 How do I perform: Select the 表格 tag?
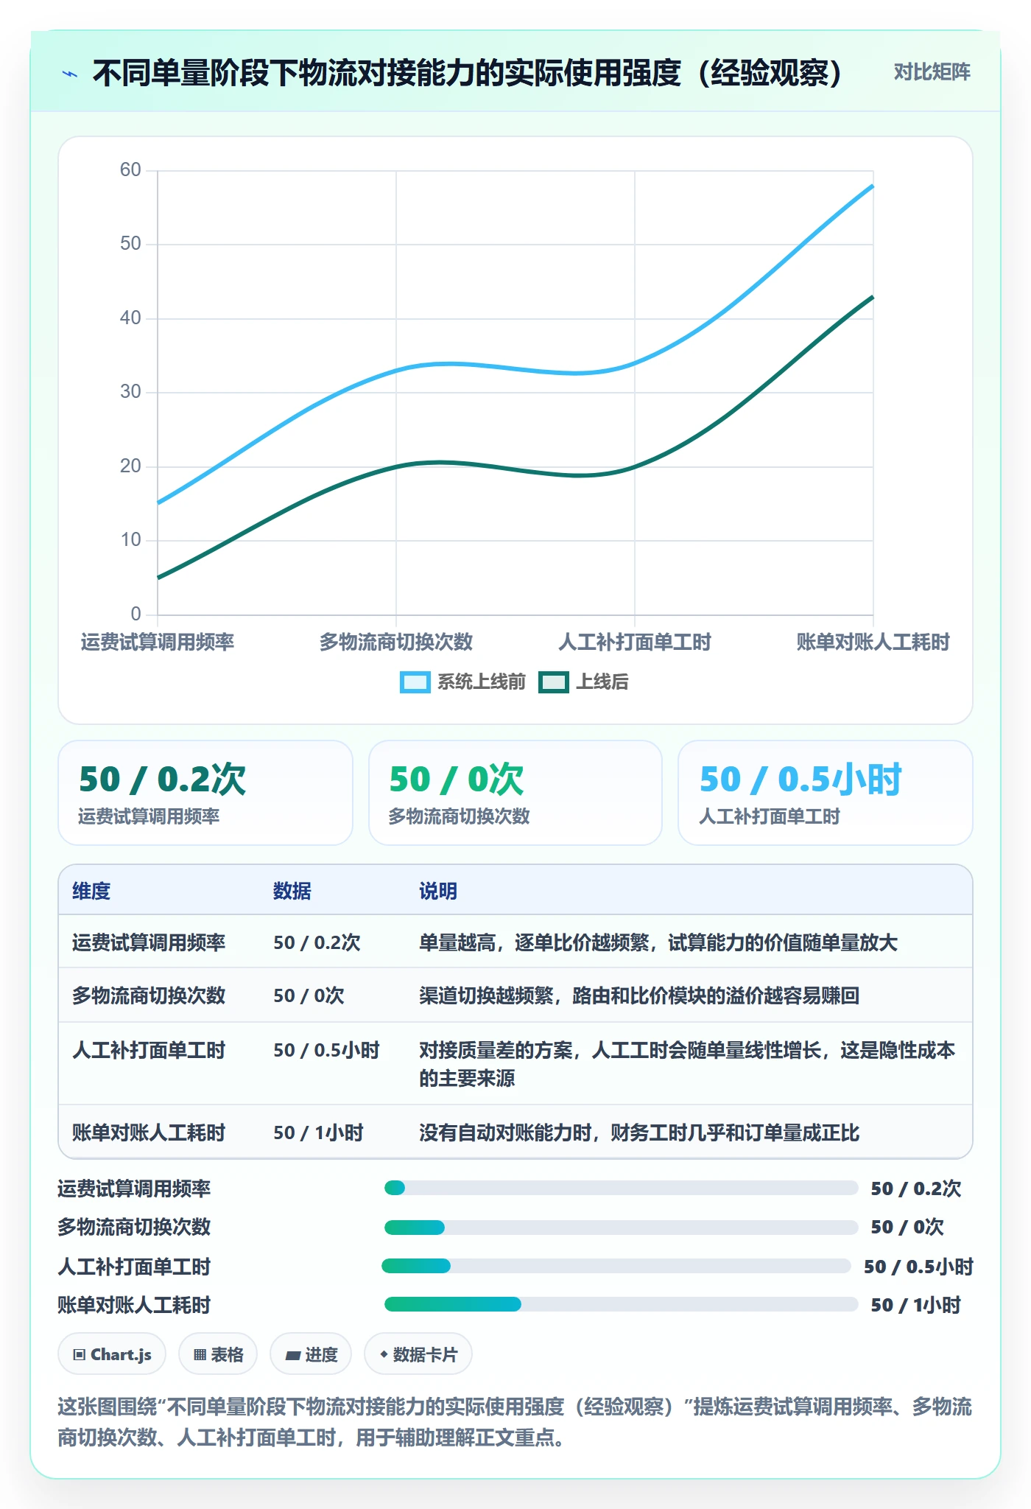[218, 1354]
